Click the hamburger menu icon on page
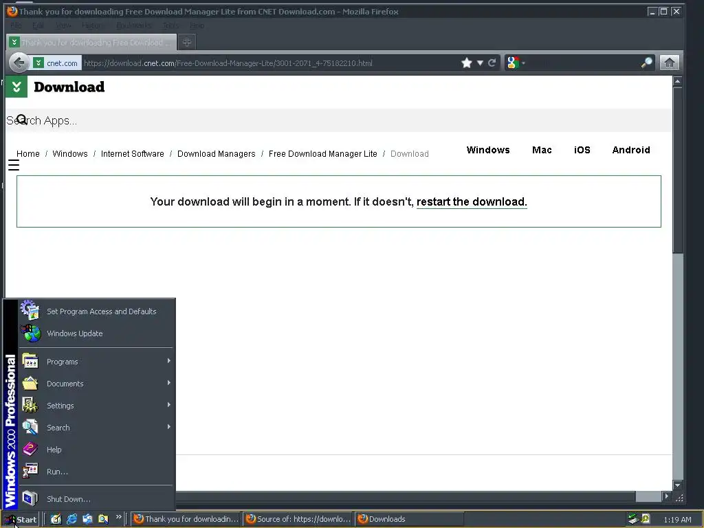This screenshot has height=528, width=704. pyautogui.click(x=14, y=165)
